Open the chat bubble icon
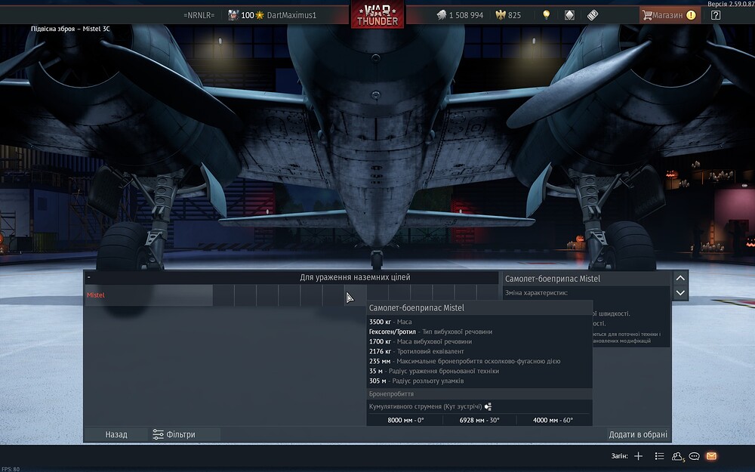The image size is (755, 472). pos(695,456)
